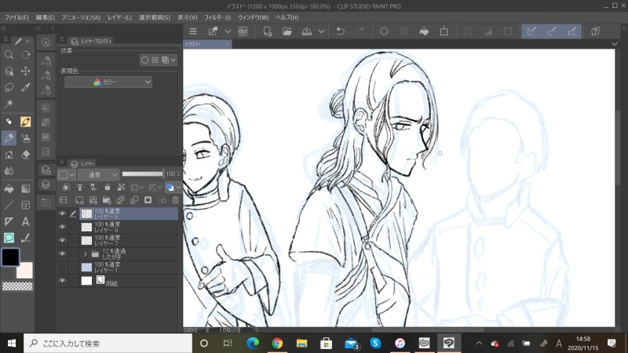Click the Create layer mask icon
Image resolution: width=628 pixels, height=353 pixels.
tap(148, 200)
